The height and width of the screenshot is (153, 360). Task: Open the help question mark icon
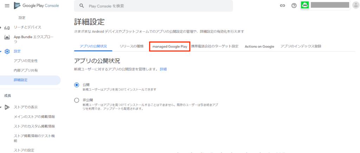294,6
